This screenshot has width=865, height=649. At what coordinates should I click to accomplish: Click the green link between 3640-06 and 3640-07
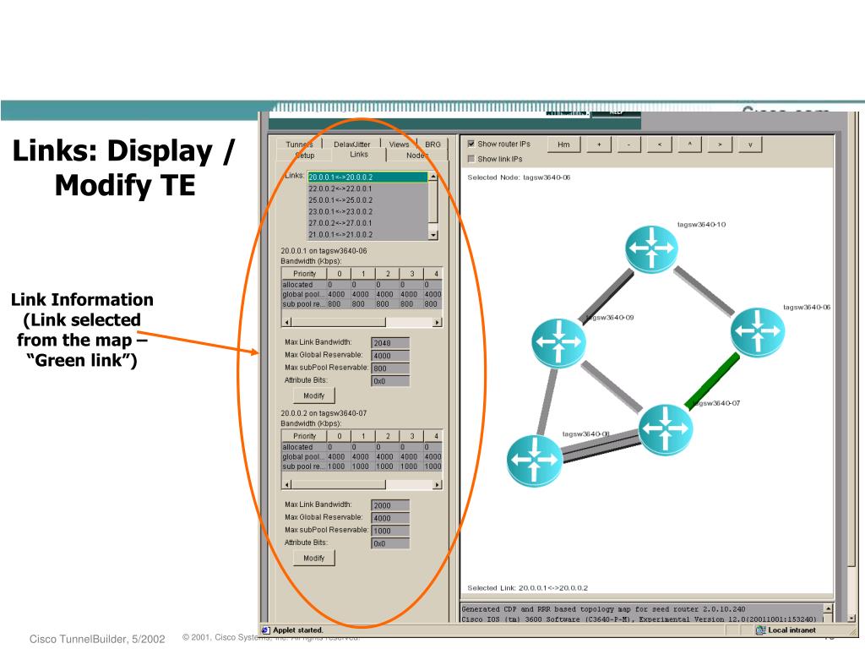coord(712,381)
